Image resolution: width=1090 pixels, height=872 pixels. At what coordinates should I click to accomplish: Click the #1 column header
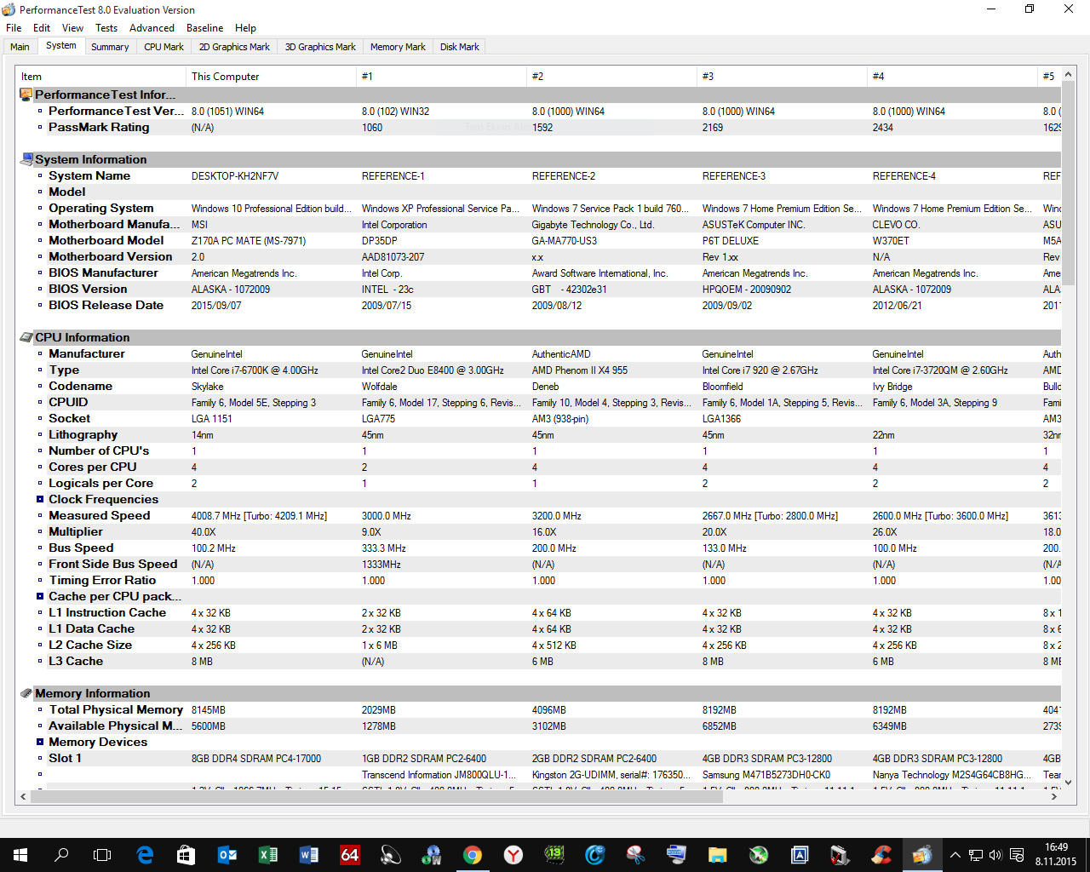click(442, 76)
